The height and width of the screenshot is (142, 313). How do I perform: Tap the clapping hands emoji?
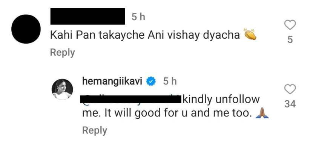[x=250, y=35]
